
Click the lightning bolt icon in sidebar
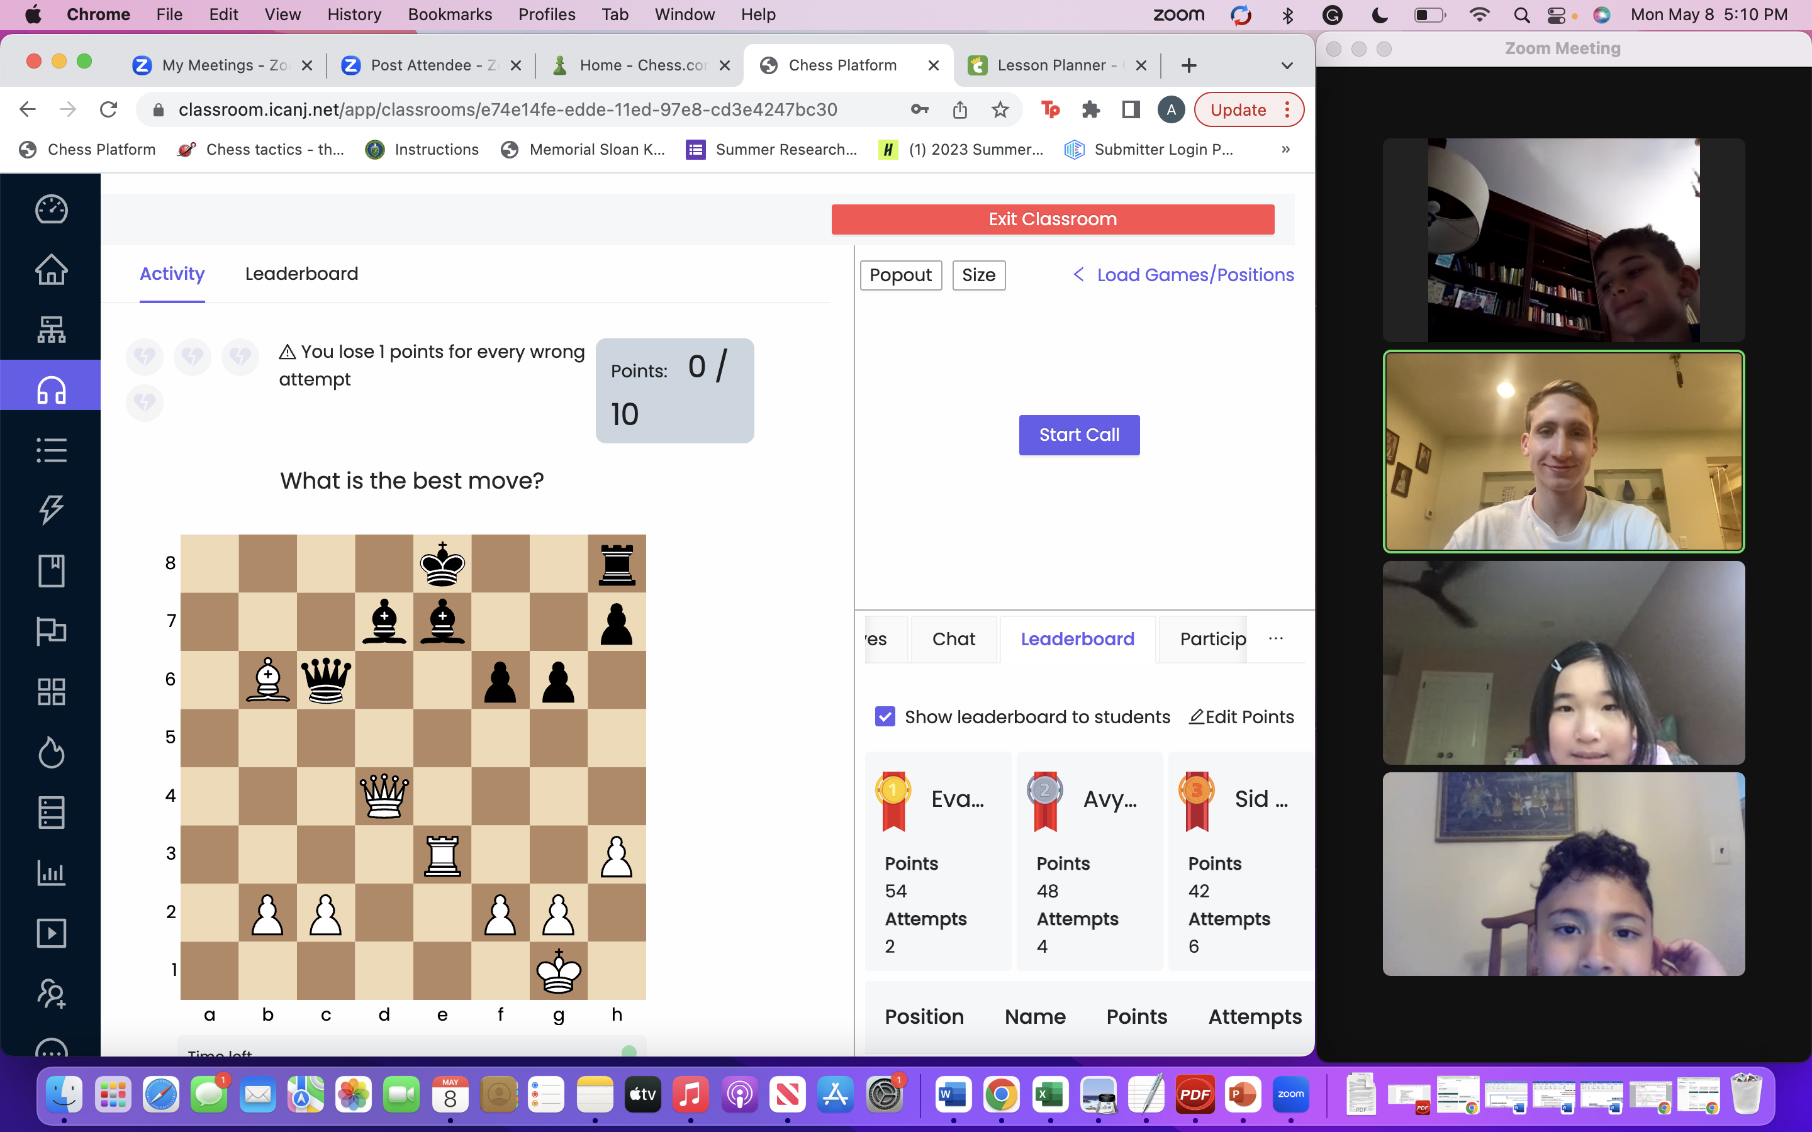coord(52,509)
